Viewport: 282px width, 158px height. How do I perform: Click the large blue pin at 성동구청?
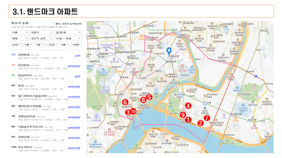(x=169, y=51)
